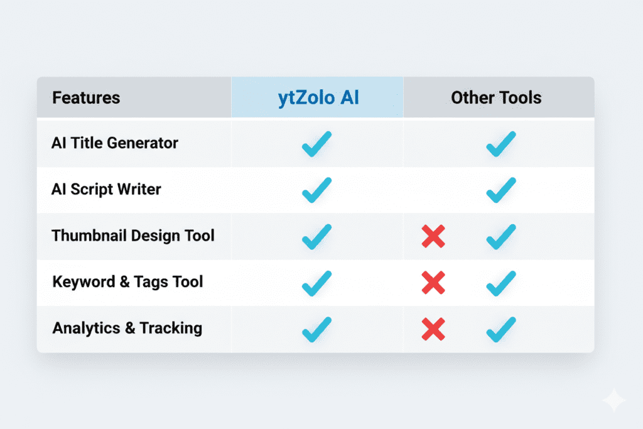Screen dimensions: 643x429
Task: Click the Features column header
Action: click(86, 98)
